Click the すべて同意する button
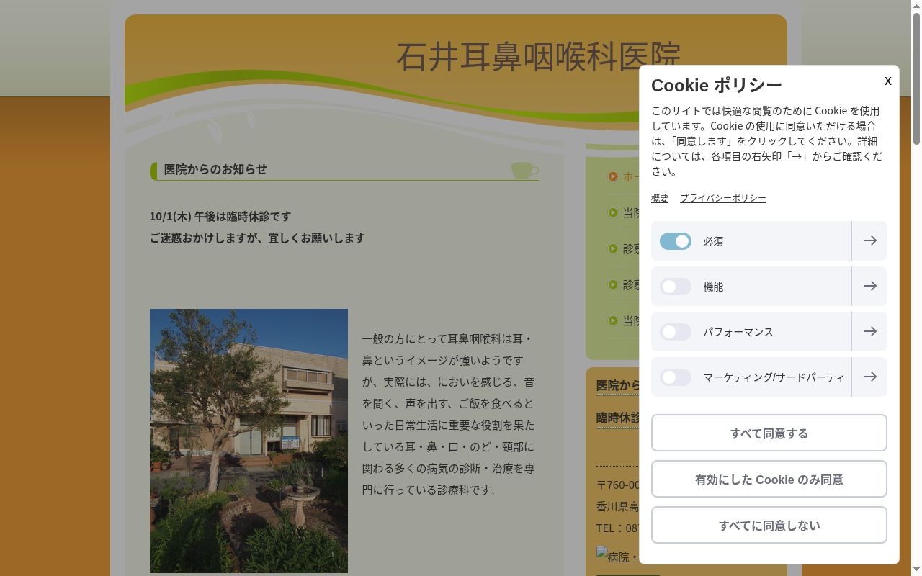This screenshot has height=576, width=922. pyautogui.click(x=769, y=433)
